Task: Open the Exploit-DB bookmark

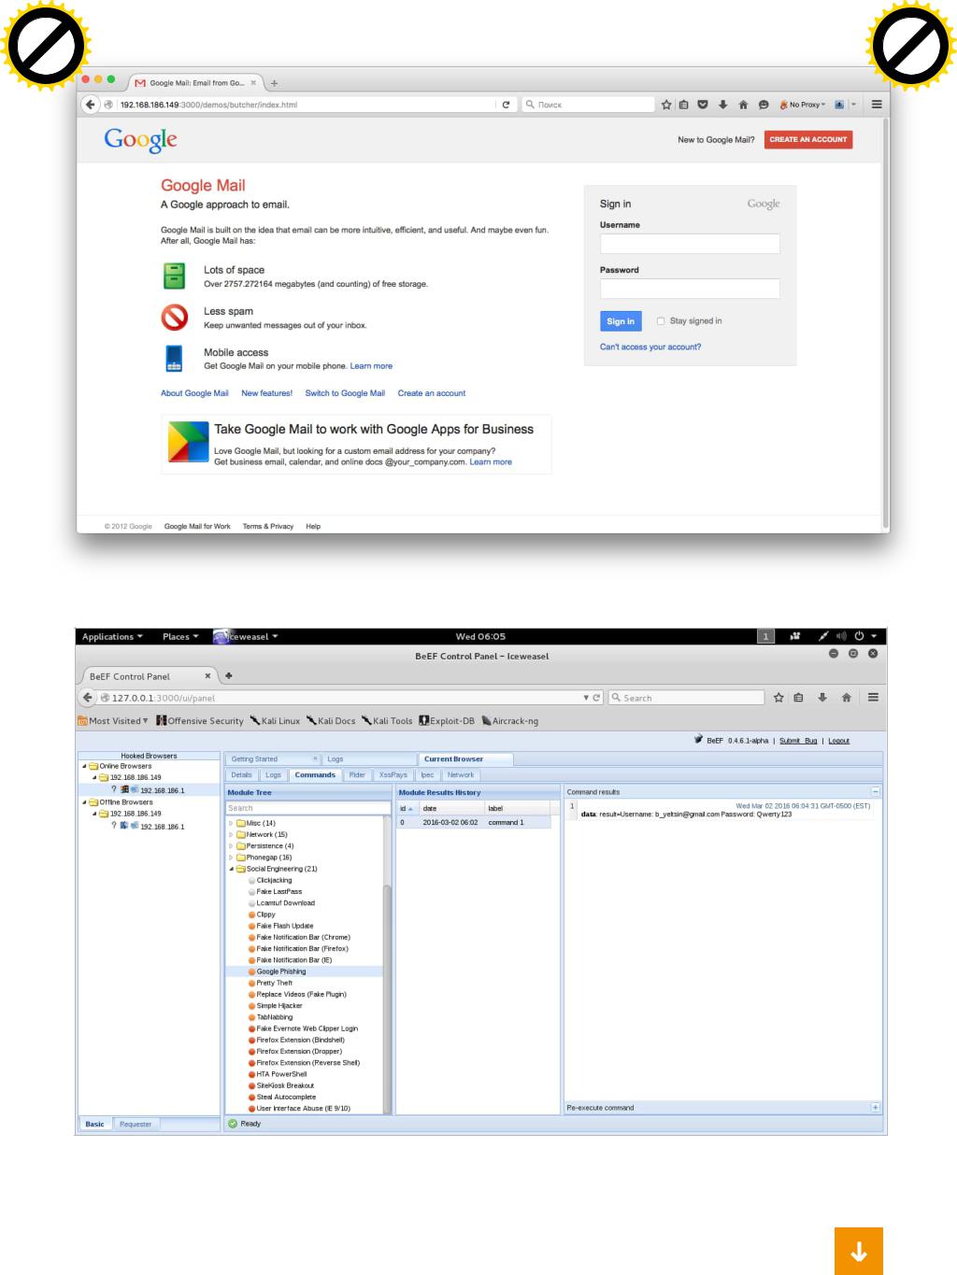Action: [447, 721]
